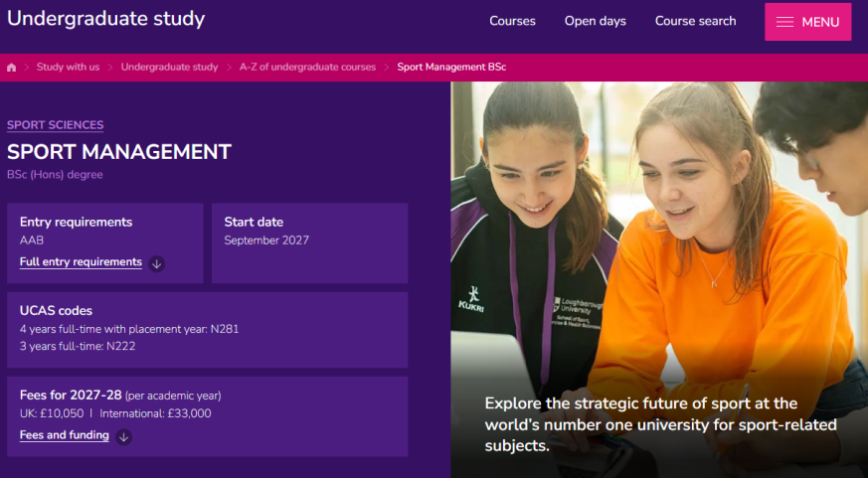Click the UCAS codes info card
The height and width of the screenshot is (478, 868).
(208, 330)
